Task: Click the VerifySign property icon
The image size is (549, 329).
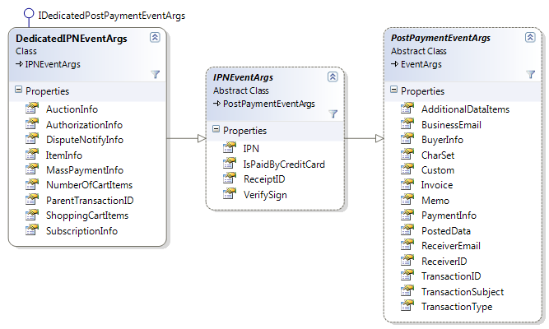Action: [x=230, y=194]
